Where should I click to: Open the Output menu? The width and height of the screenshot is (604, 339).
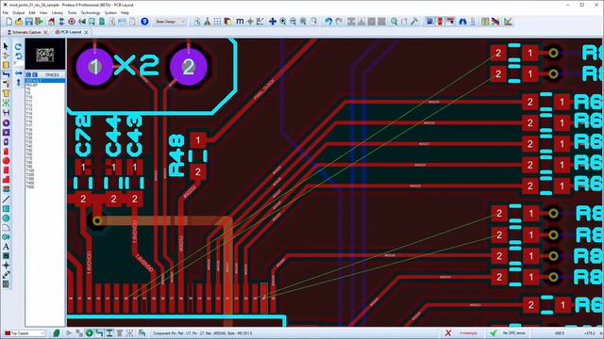tap(19, 12)
